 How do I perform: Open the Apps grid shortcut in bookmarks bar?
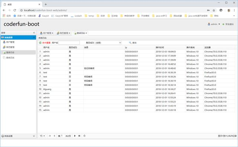(x=7, y=16)
